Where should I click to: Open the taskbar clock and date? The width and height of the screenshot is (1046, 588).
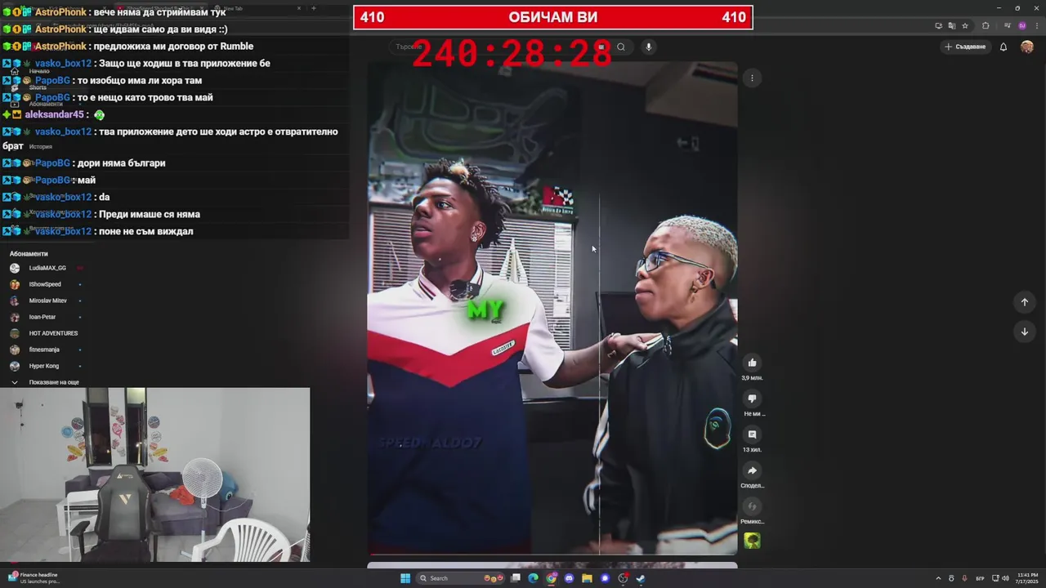(1027, 578)
